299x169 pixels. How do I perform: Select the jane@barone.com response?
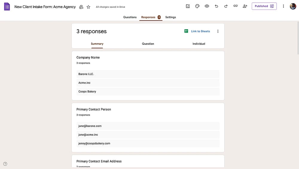click(148, 126)
